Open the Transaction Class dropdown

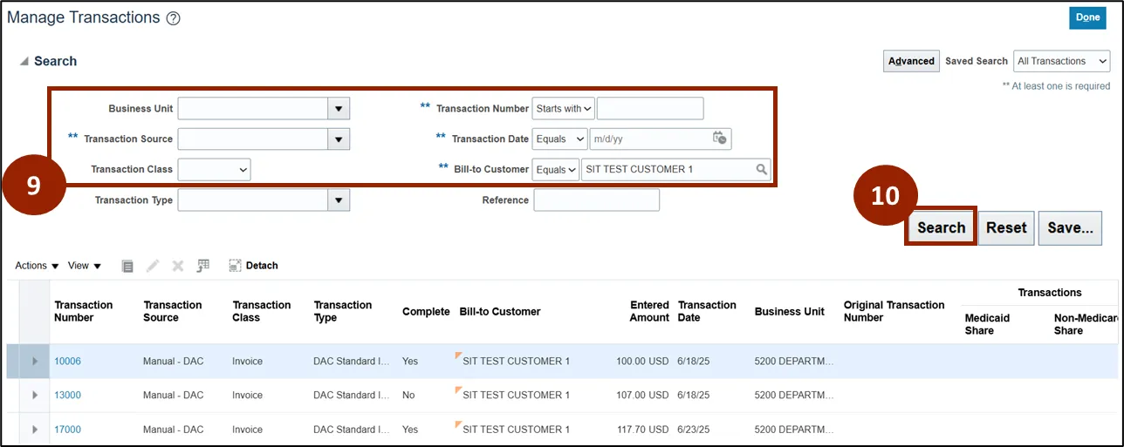click(214, 169)
